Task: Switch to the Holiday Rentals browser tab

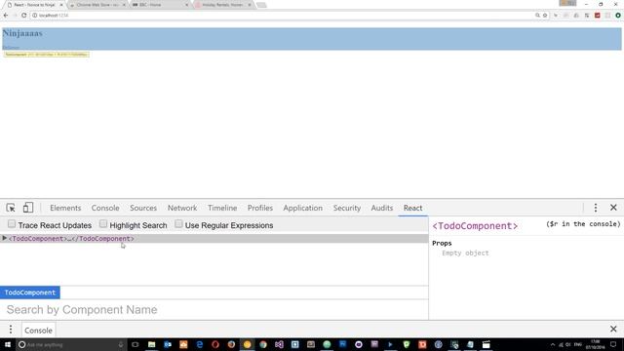Action: [223, 5]
